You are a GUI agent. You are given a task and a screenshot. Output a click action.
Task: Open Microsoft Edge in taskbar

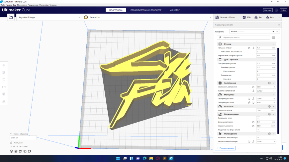point(144,158)
